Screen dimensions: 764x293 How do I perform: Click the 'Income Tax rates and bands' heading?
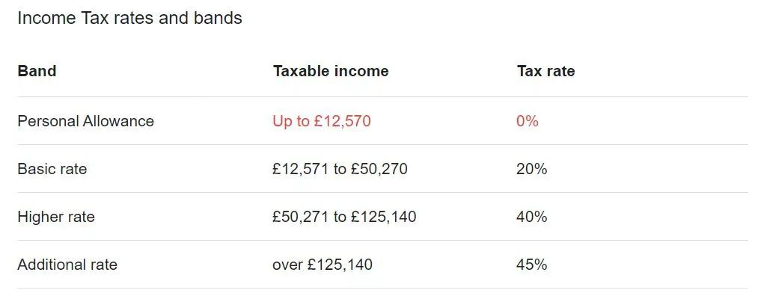click(129, 18)
